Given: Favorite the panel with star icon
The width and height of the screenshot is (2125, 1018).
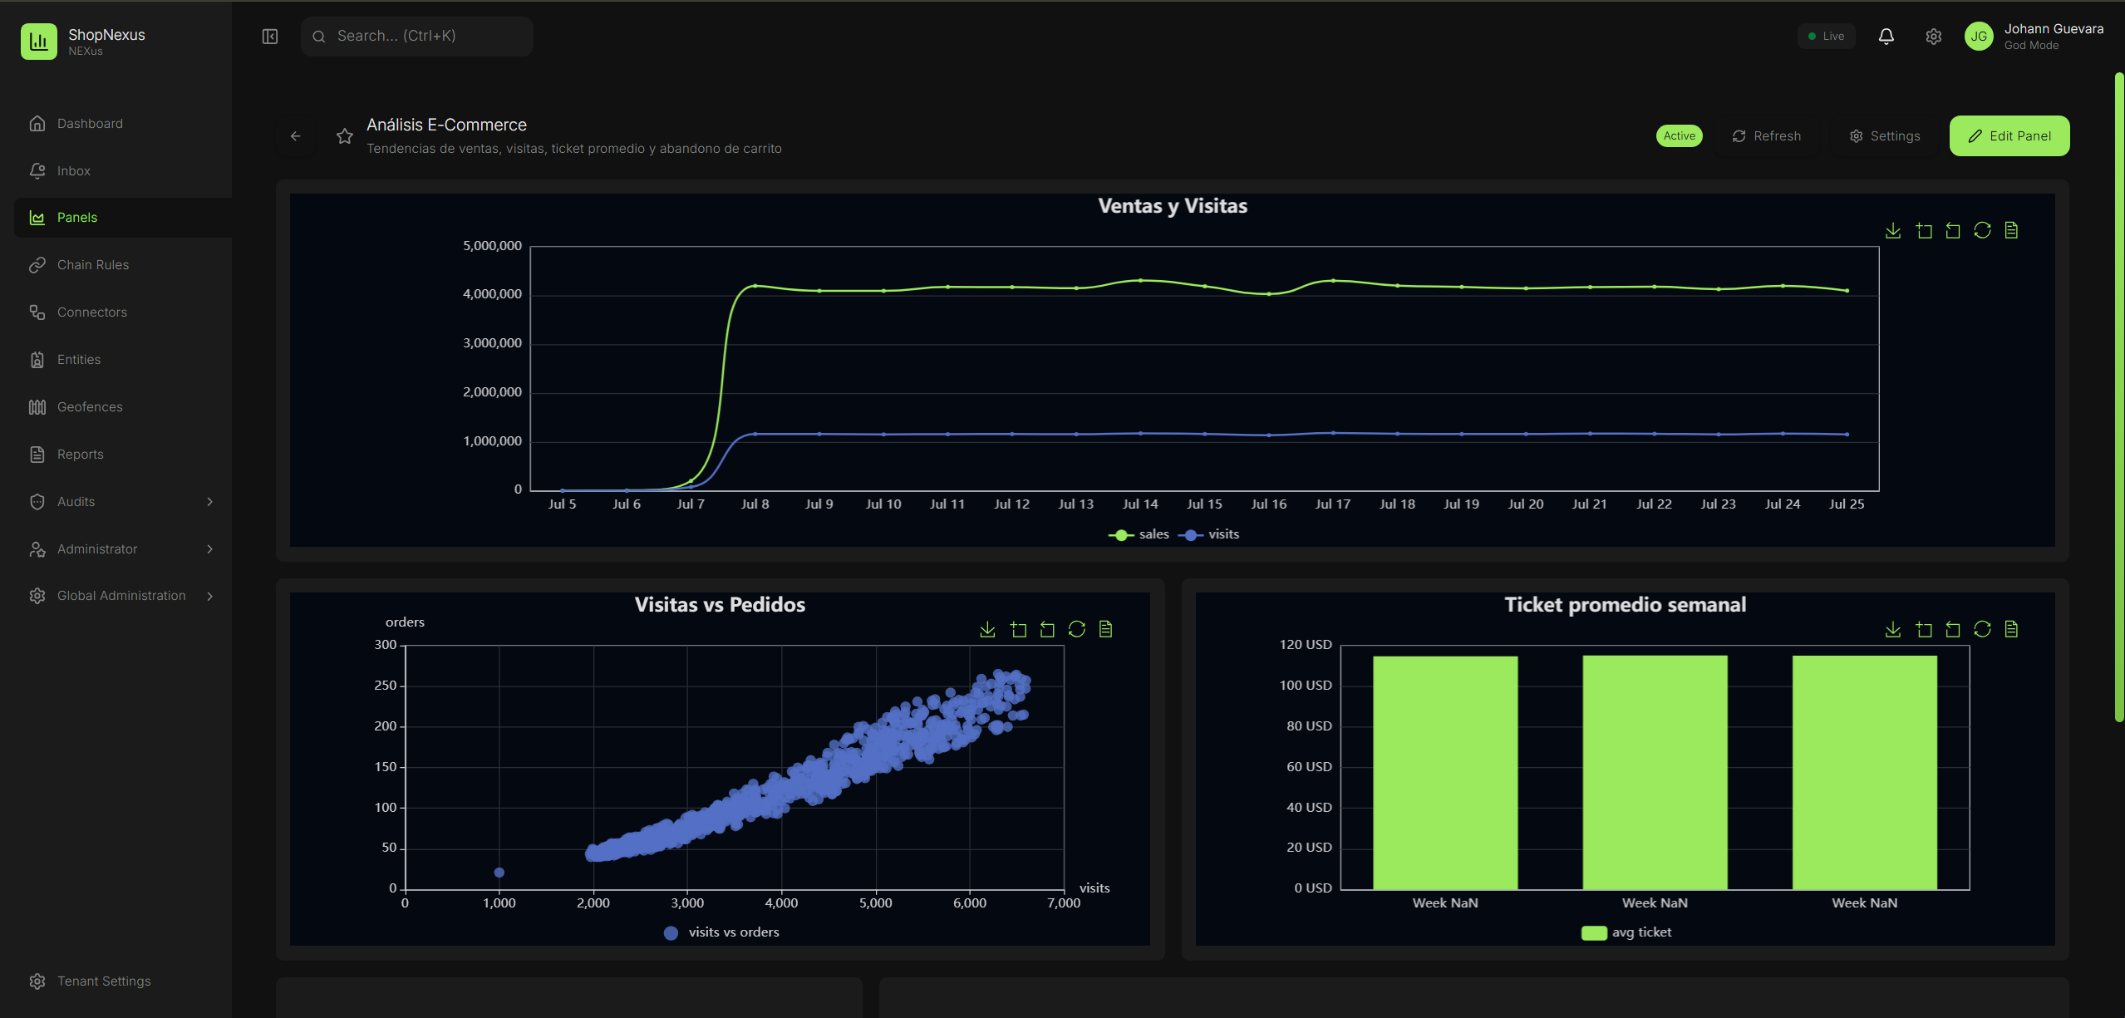Looking at the screenshot, I should (345, 136).
